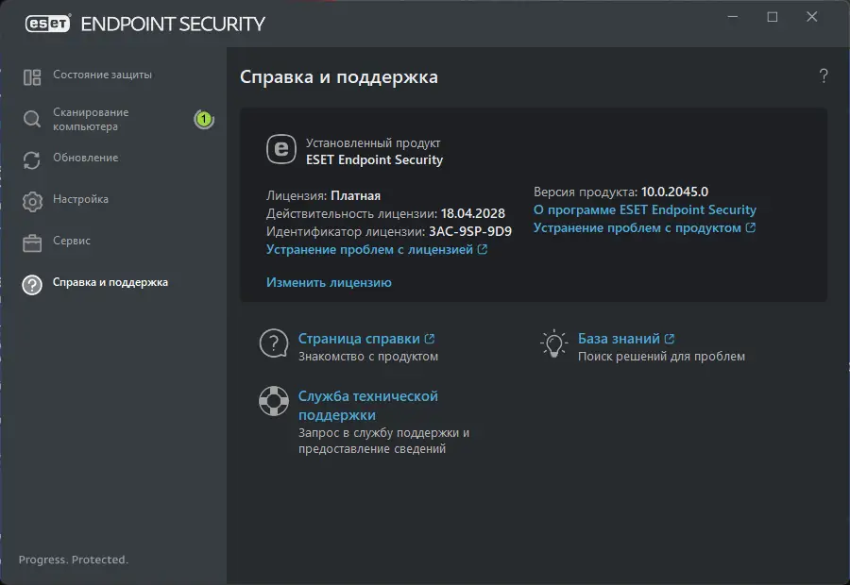Select the "Настройка" sidebar item
This screenshot has height=585, width=850.
[80, 199]
